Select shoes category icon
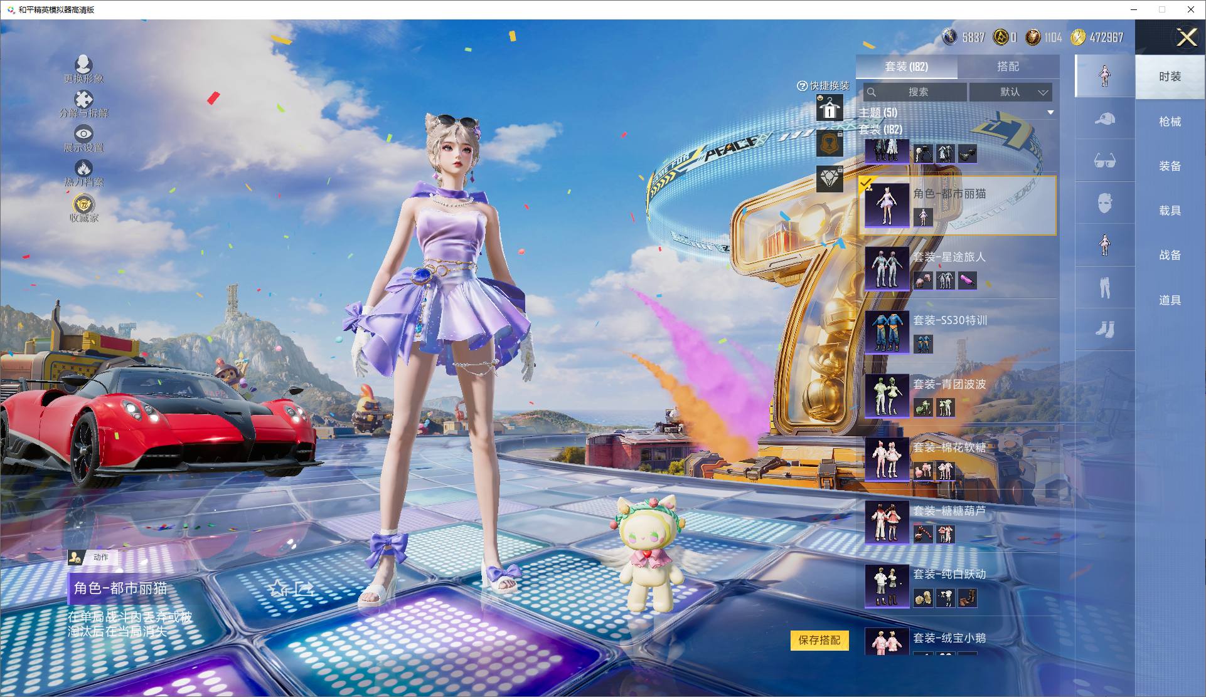Image resolution: width=1206 pixels, height=697 pixels. (x=1104, y=329)
